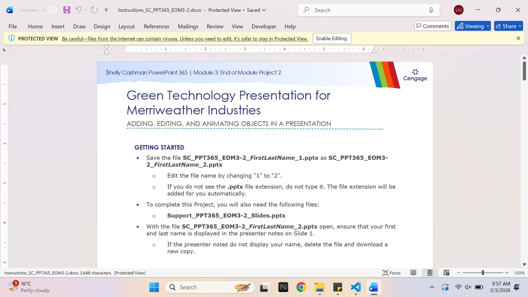Click the zoom out minus button
Screen dimensions: 528x297
tap(458, 273)
